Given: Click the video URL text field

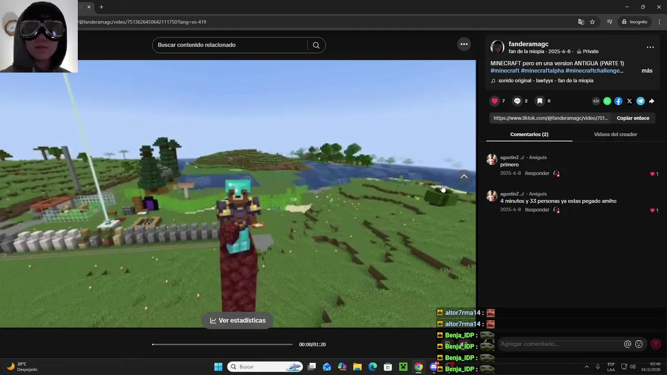Looking at the screenshot, I should 550,118.
